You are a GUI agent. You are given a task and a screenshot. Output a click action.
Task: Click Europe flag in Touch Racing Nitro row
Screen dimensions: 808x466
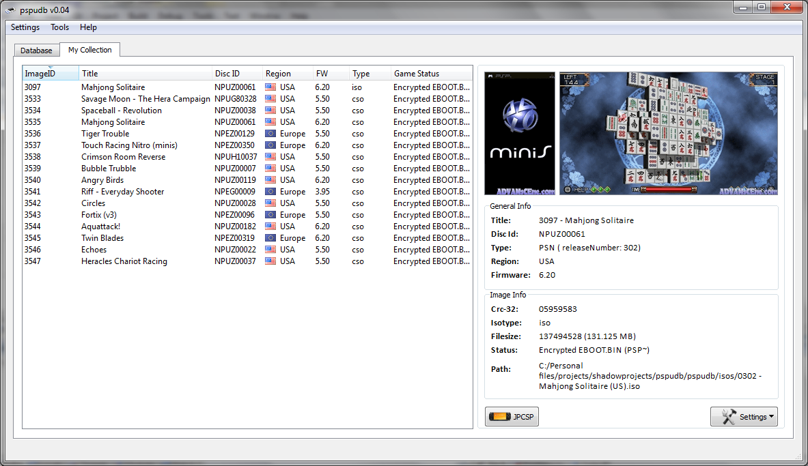270,145
